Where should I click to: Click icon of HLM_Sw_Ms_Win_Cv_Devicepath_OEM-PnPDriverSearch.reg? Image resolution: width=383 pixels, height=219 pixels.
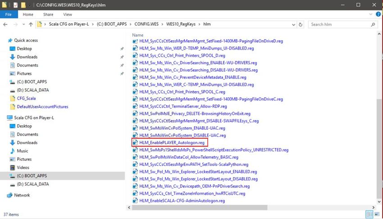coord(135,186)
